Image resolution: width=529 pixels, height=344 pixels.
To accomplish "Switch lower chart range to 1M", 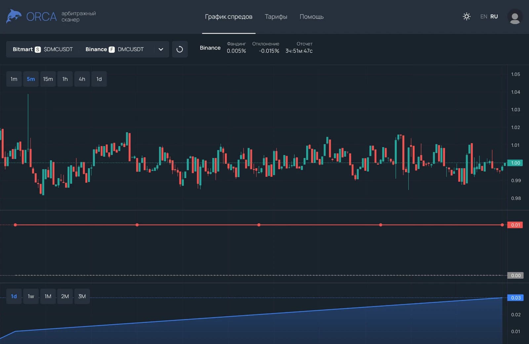I will point(48,296).
